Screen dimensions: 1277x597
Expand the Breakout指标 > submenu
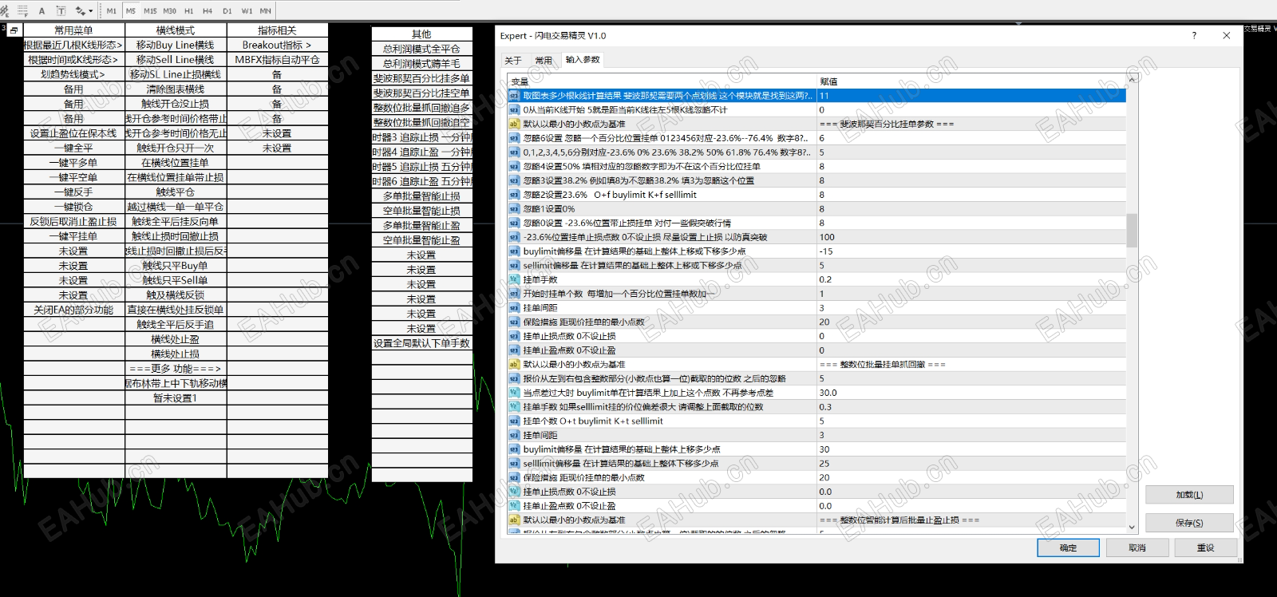277,45
